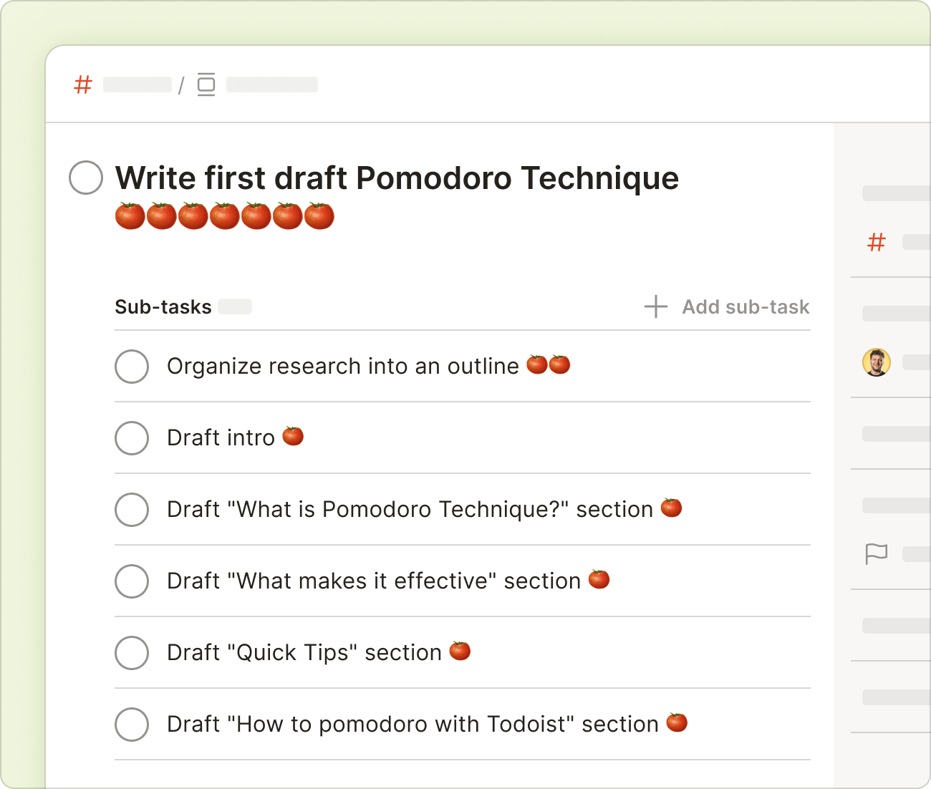The image size is (931, 789).
Task: Click the hashtag project icon in right sidebar
Action: tap(876, 243)
